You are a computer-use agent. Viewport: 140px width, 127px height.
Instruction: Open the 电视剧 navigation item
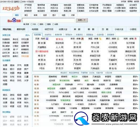[35, 29]
